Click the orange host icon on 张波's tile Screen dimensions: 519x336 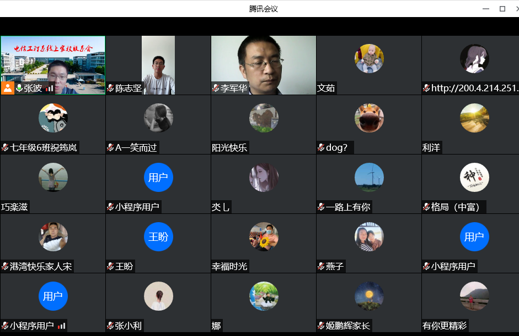coord(7,88)
